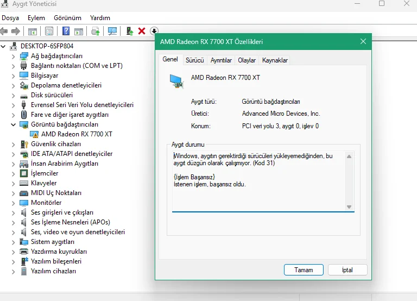Open the Dosya menu

[x=10, y=18]
